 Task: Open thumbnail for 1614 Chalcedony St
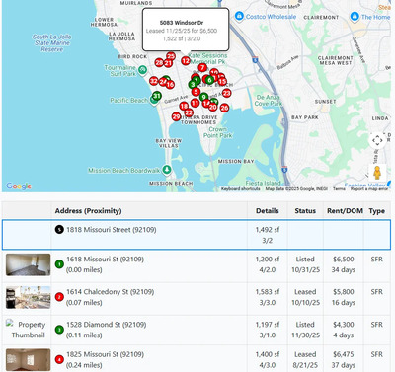(x=28, y=297)
